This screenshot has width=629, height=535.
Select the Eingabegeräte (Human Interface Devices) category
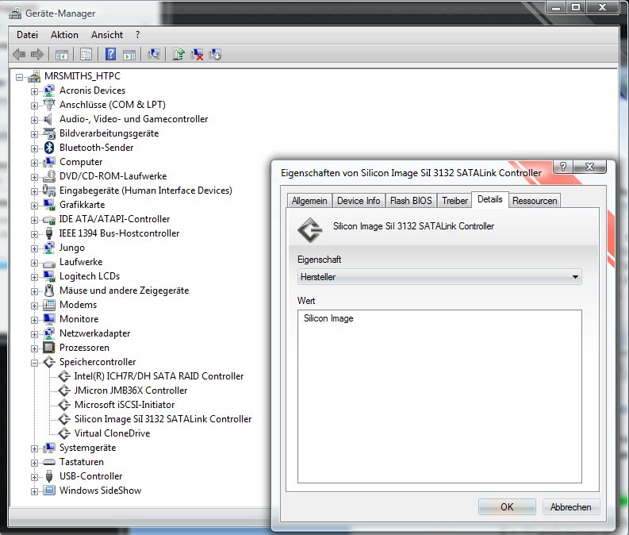click(146, 191)
